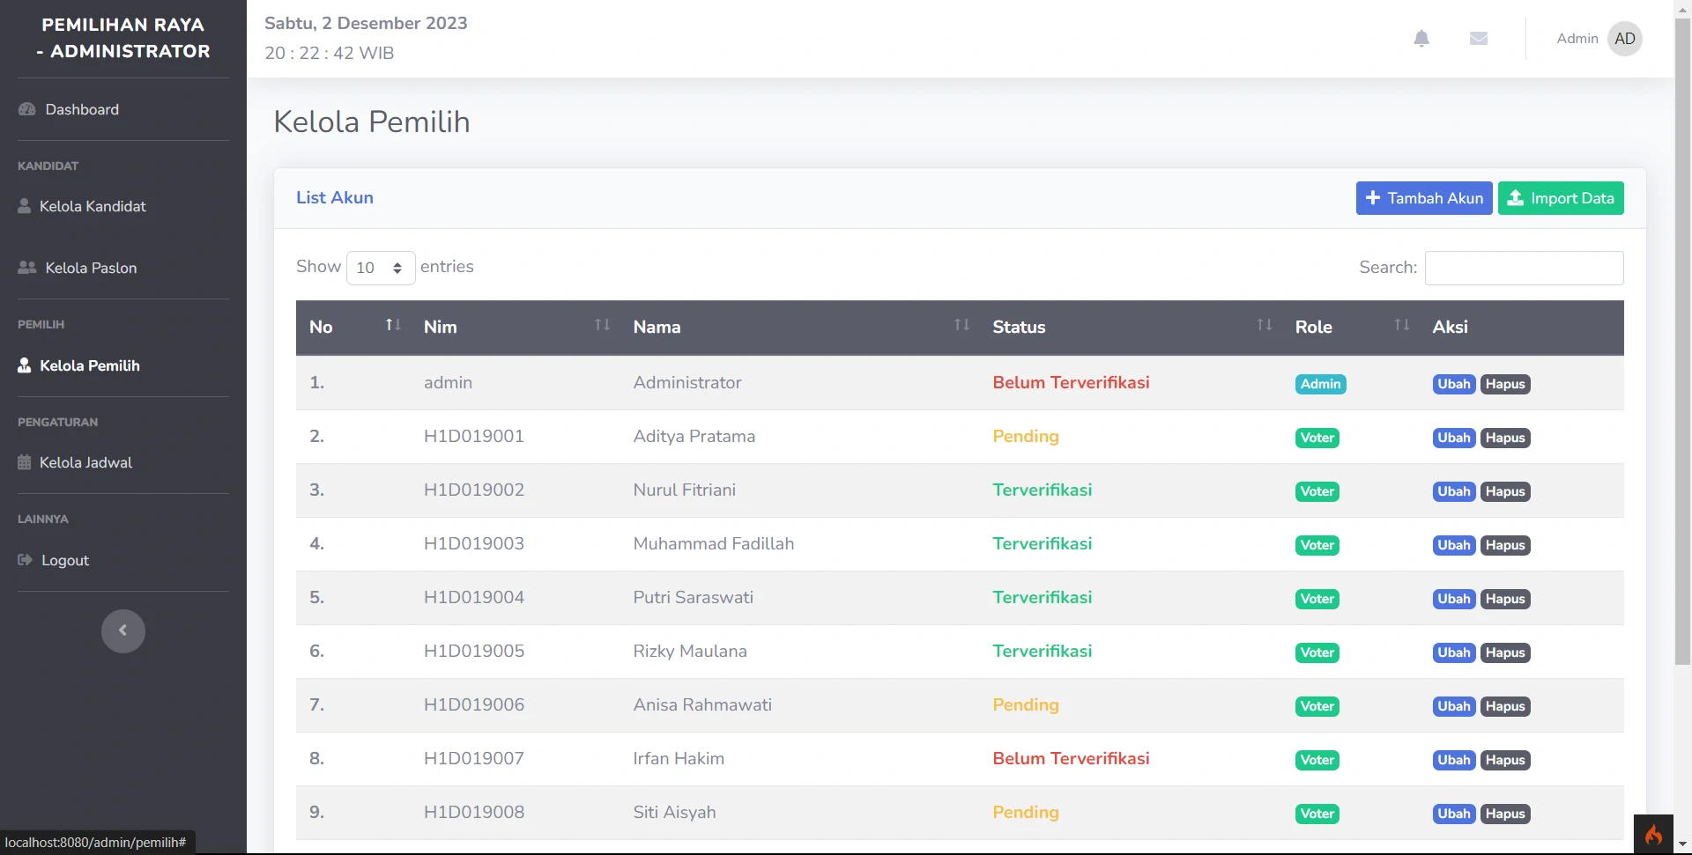Click the Tambah Akun button

click(1423, 198)
